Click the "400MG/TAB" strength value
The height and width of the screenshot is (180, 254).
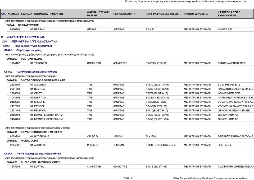pyautogui.click(x=120, y=63)
